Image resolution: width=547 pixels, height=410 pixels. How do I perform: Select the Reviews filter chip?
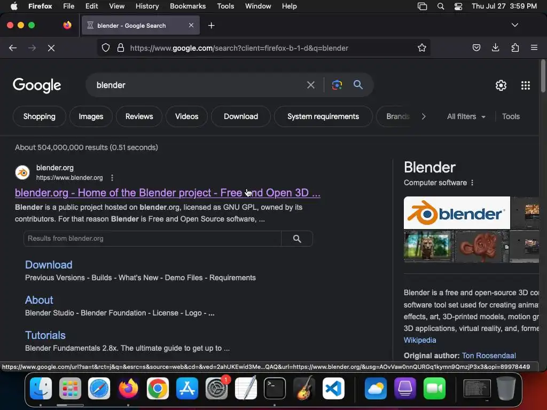139,116
